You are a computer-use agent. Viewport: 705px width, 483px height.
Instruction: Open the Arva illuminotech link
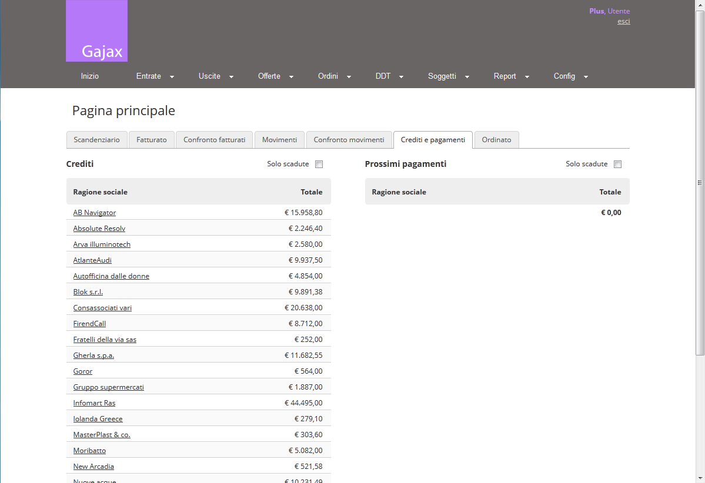point(102,244)
